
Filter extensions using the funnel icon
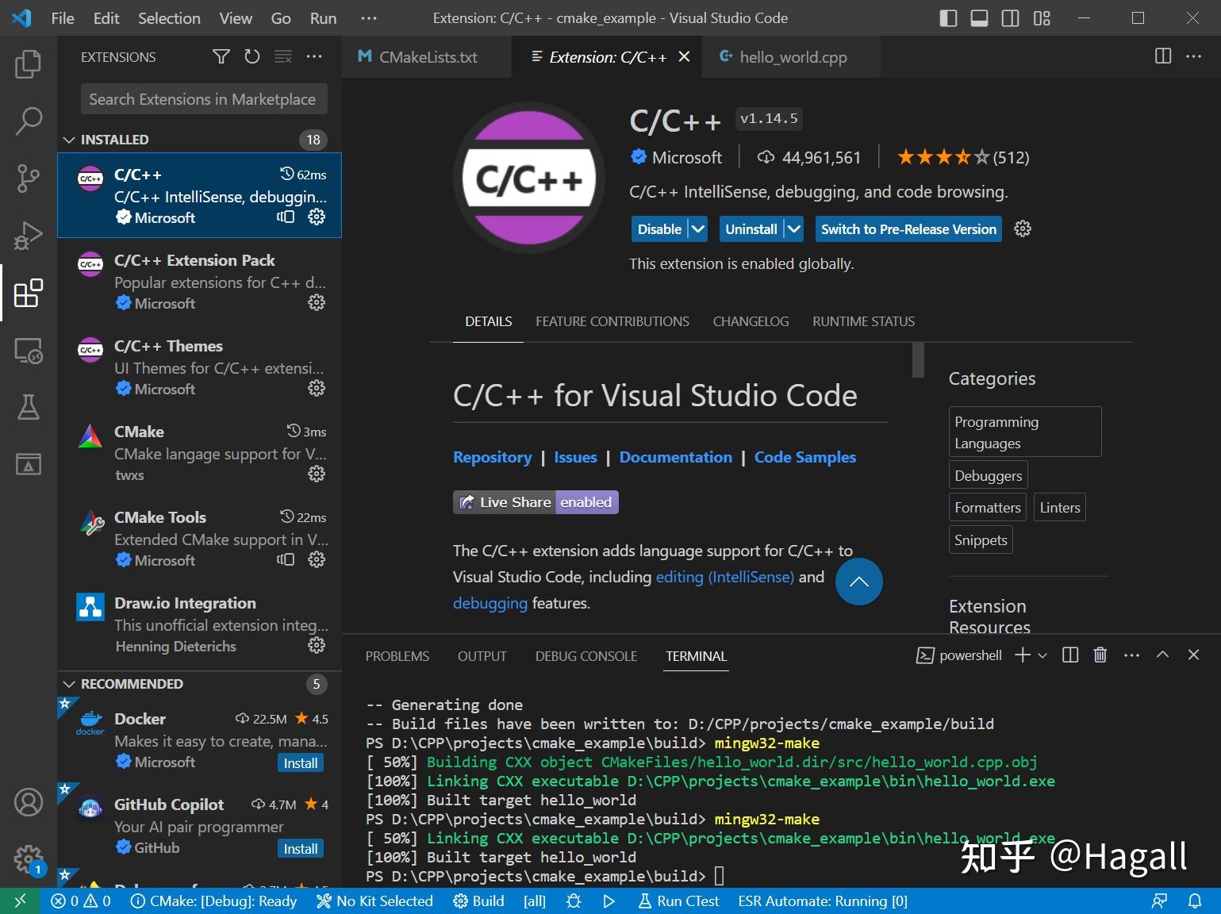click(221, 56)
